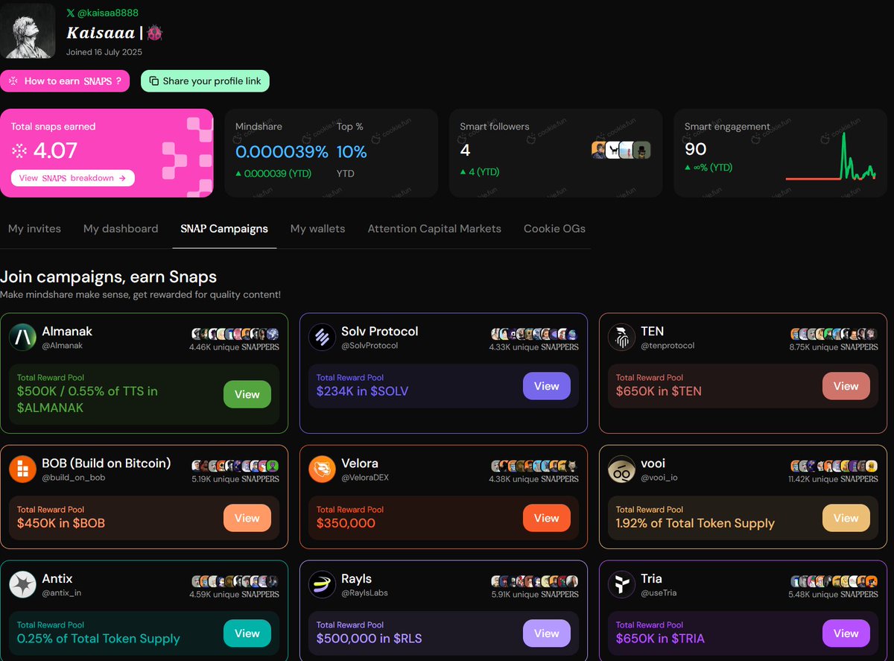
Task: Click the copy icon in Share profile button
Action: [x=153, y=81]
